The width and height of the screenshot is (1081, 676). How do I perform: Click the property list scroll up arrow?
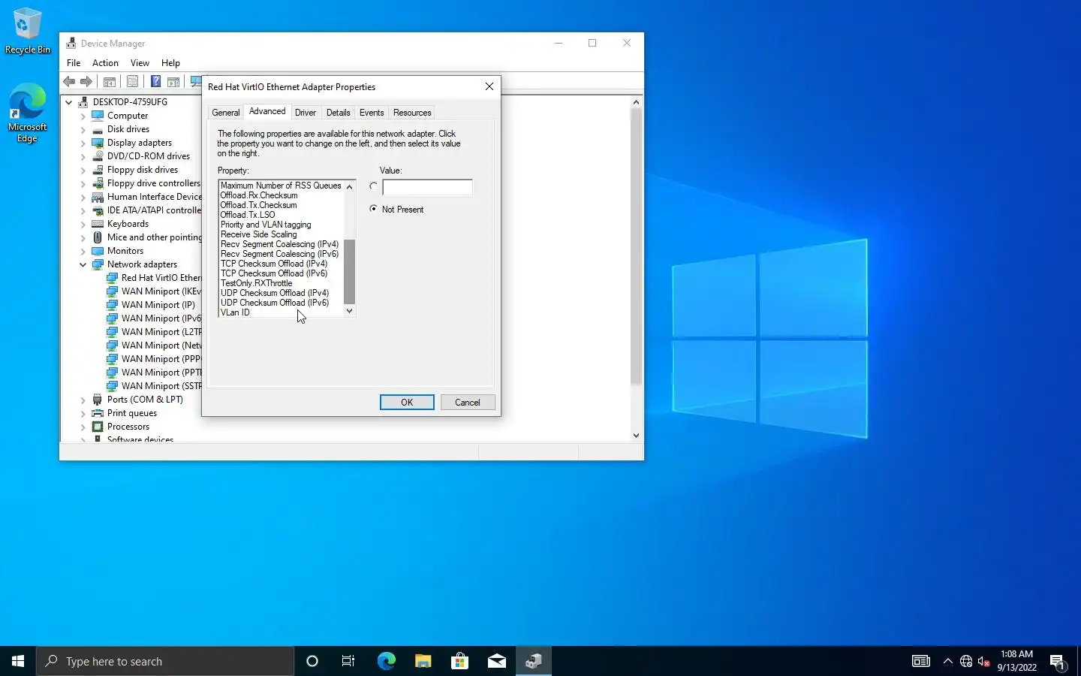(349, 186)
